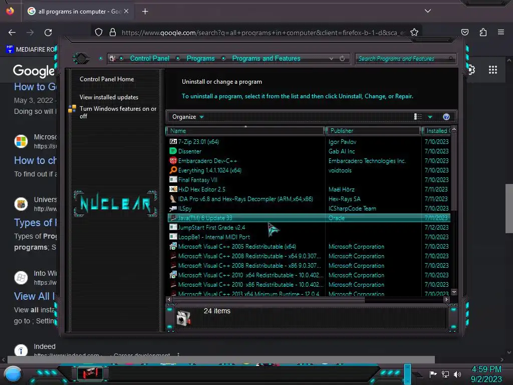Click the program list vertical scrollbar
Screen dimensions: 513x385
pyautogui.click(x=454, y=171)
